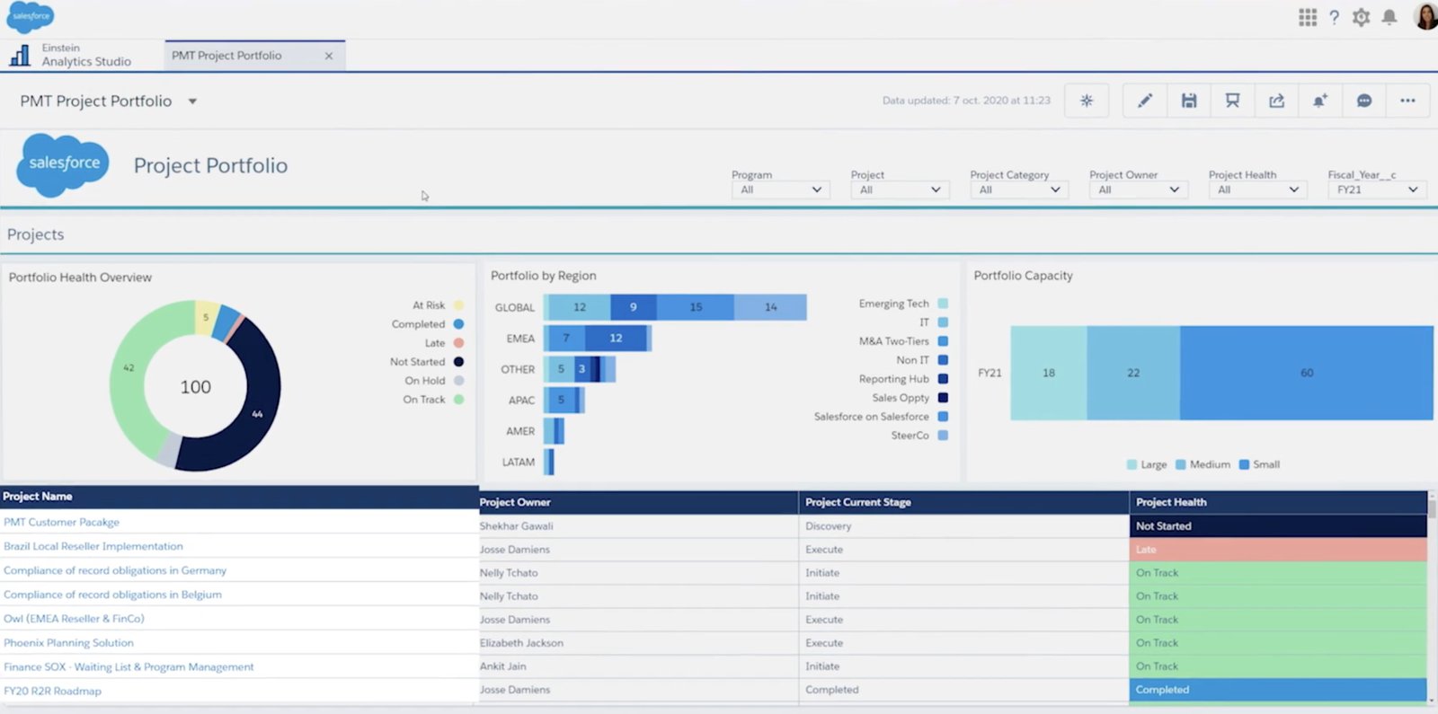Open the help question mark icon
Screen dimensions: 1438x714
click(1334, 17)
